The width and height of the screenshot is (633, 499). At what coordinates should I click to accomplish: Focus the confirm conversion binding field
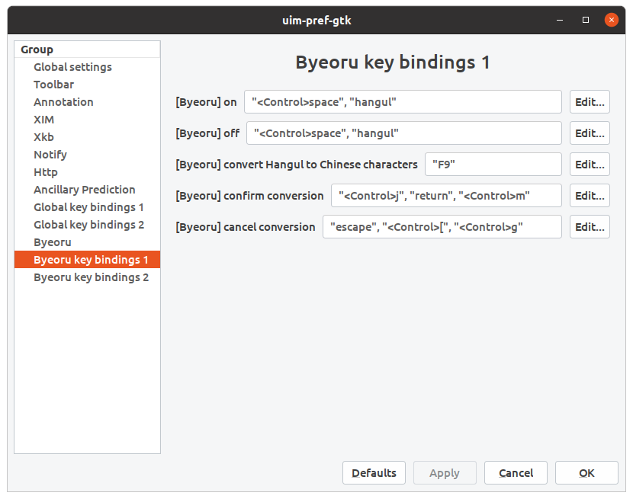pyautogui.click(x=446, y=196)
